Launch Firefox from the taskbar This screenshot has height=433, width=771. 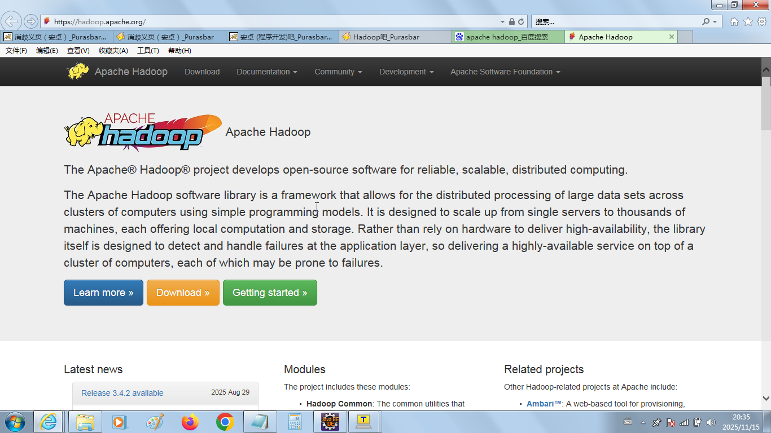tap(190, 422)
